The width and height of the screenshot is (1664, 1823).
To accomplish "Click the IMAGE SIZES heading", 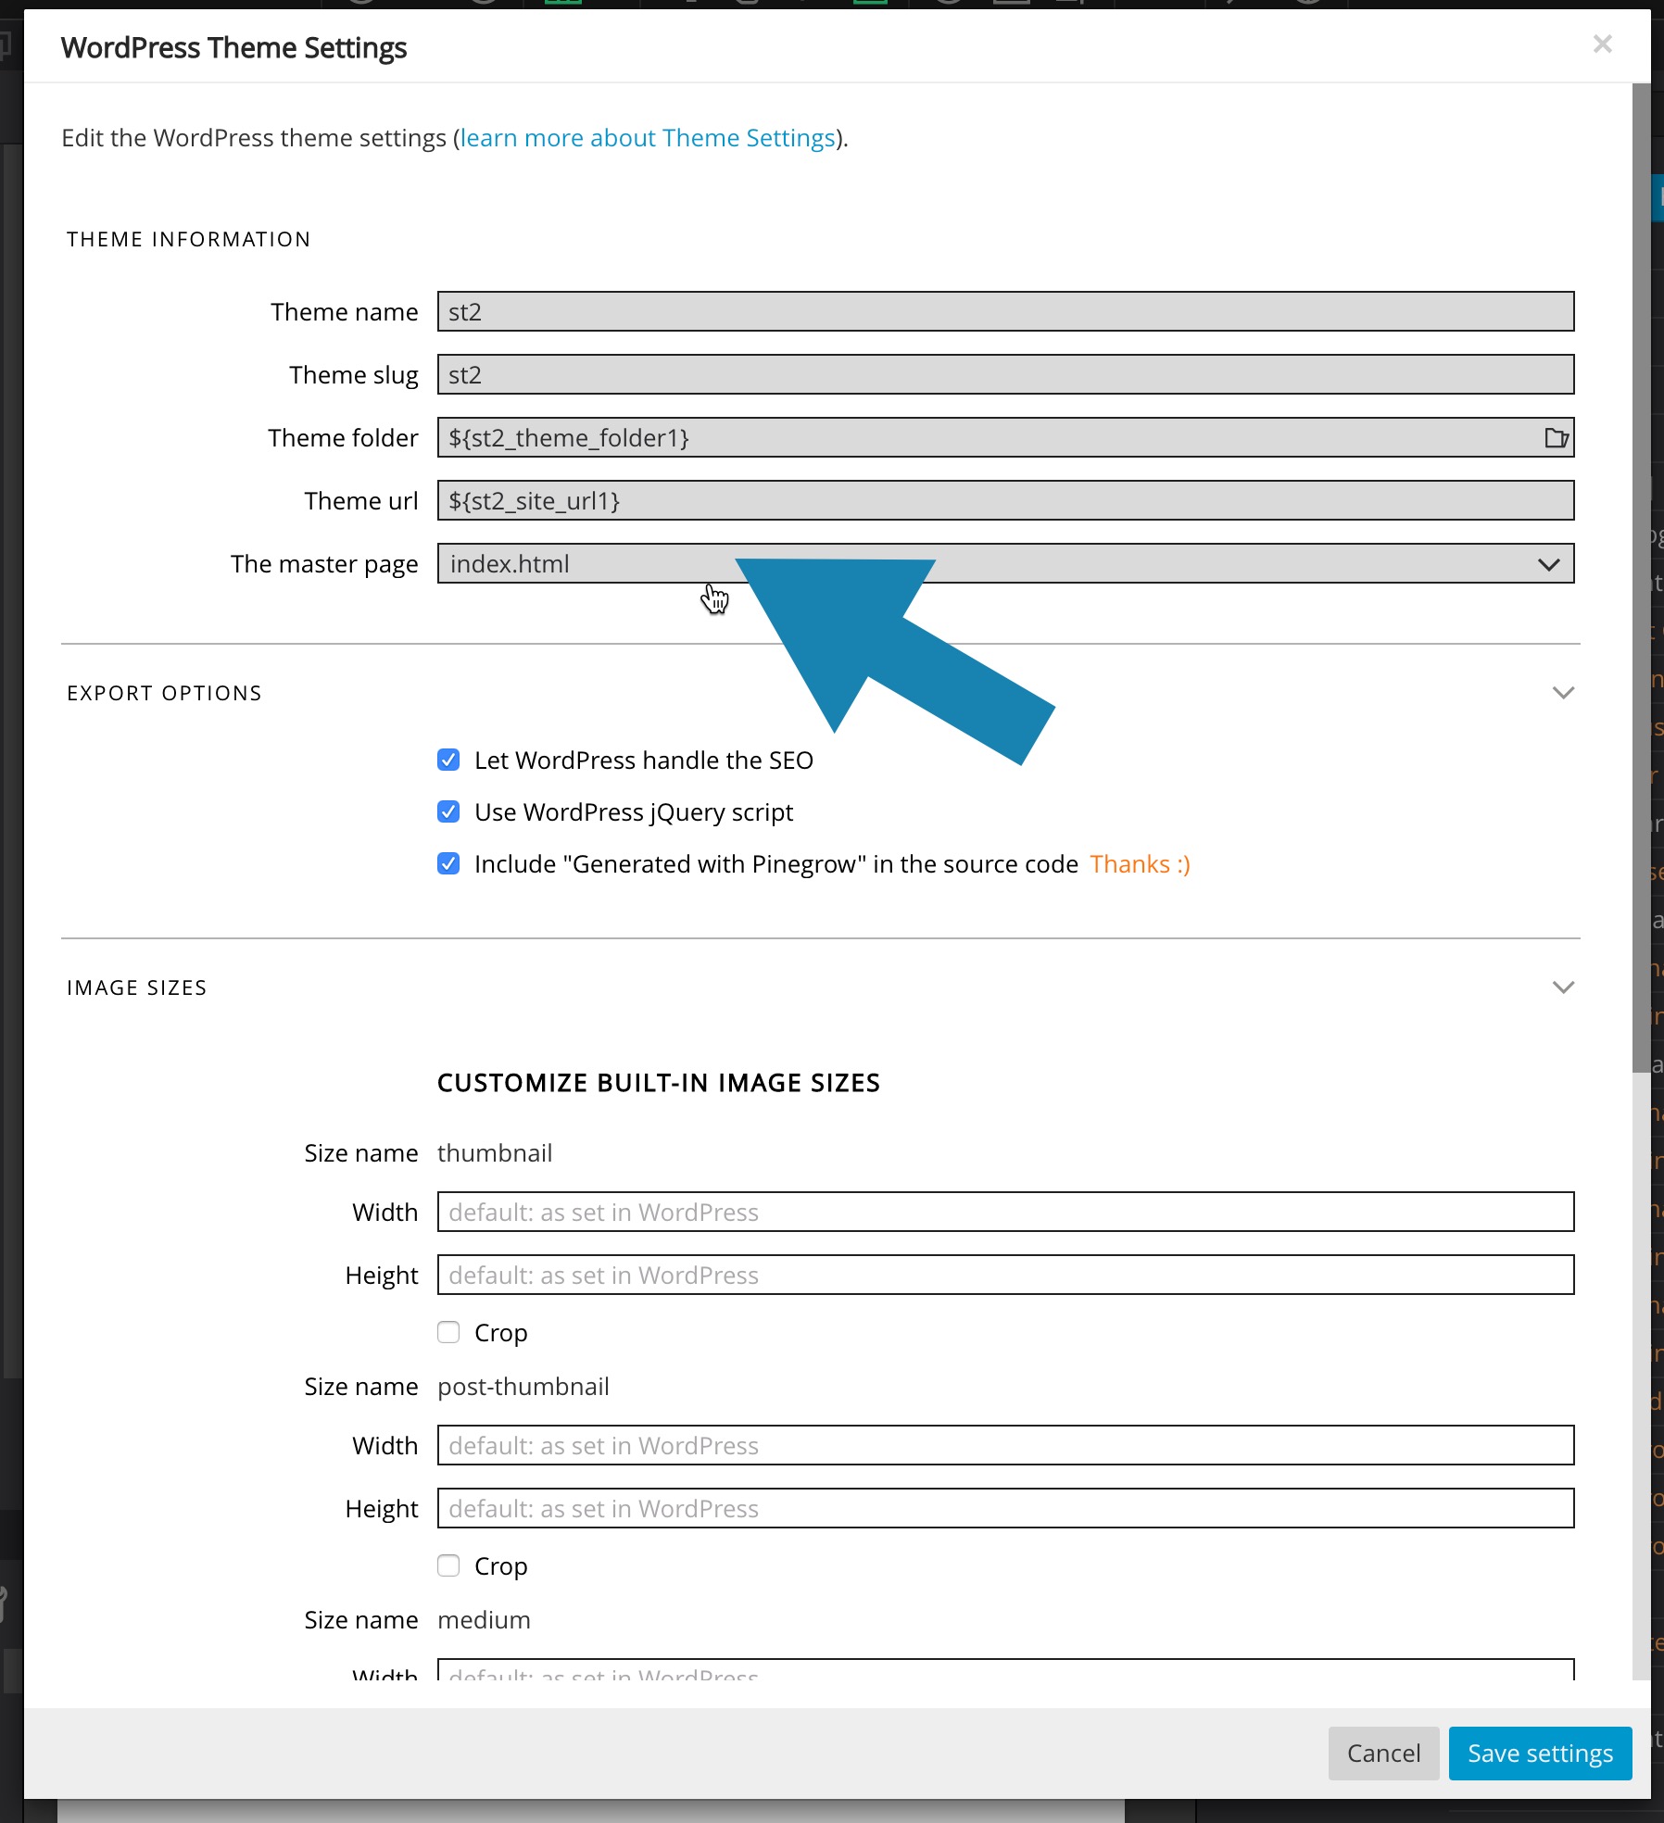I will point(137,987).
